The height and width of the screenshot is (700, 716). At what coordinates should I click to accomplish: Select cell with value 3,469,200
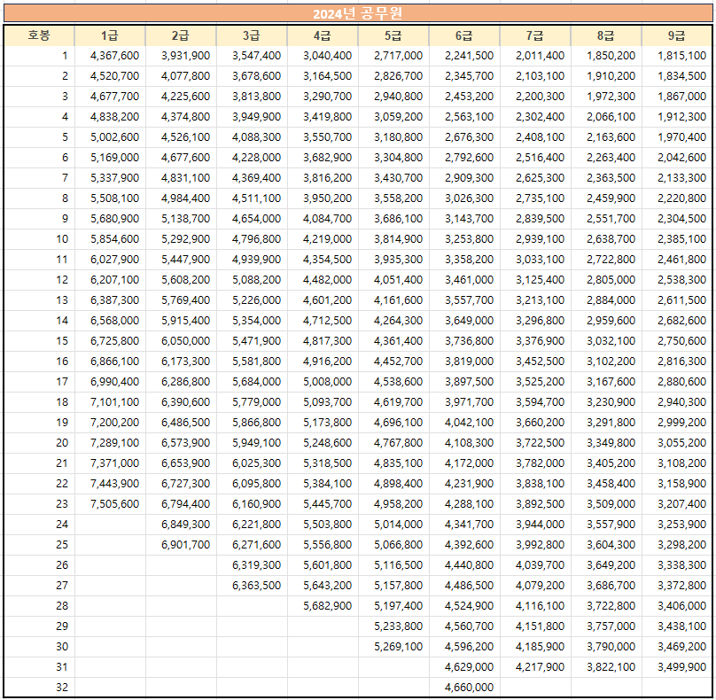point(677,647)
